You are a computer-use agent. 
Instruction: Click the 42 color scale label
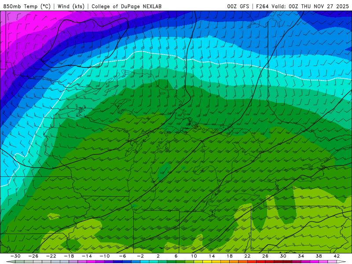(x=337, y=256)
